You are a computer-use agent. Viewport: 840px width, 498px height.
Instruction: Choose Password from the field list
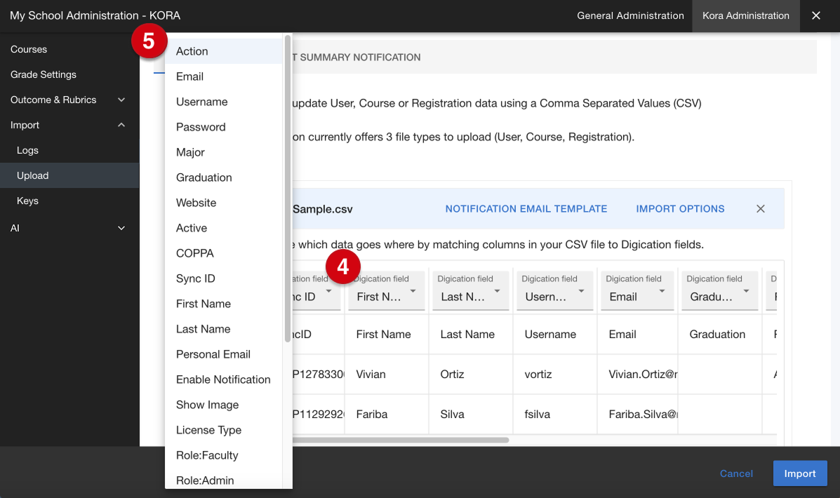click(223, 127)
